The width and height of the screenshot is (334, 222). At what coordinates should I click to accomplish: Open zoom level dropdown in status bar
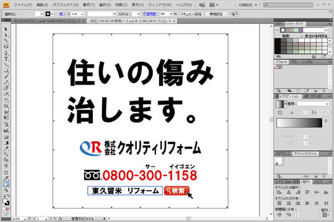click(25, 218)
